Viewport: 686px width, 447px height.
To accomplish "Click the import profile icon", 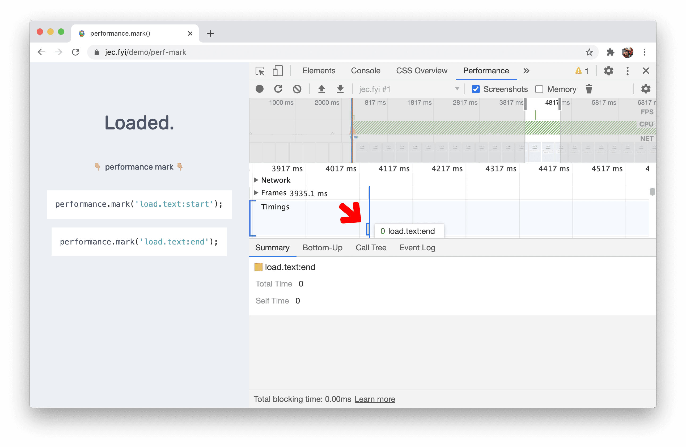I will click(x=340, y=89).
